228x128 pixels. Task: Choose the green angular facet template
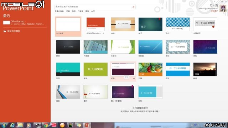[123, 47]
